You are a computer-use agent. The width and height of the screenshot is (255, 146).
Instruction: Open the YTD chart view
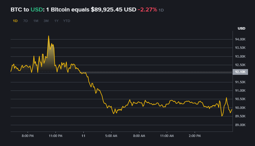[x=67, y=21]
